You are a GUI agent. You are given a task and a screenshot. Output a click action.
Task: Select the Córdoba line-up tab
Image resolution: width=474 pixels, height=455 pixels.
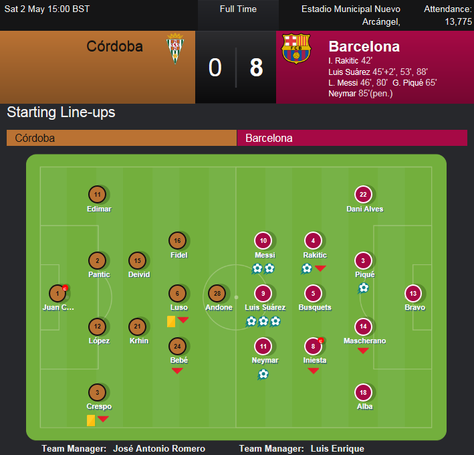tap(122, 138)
